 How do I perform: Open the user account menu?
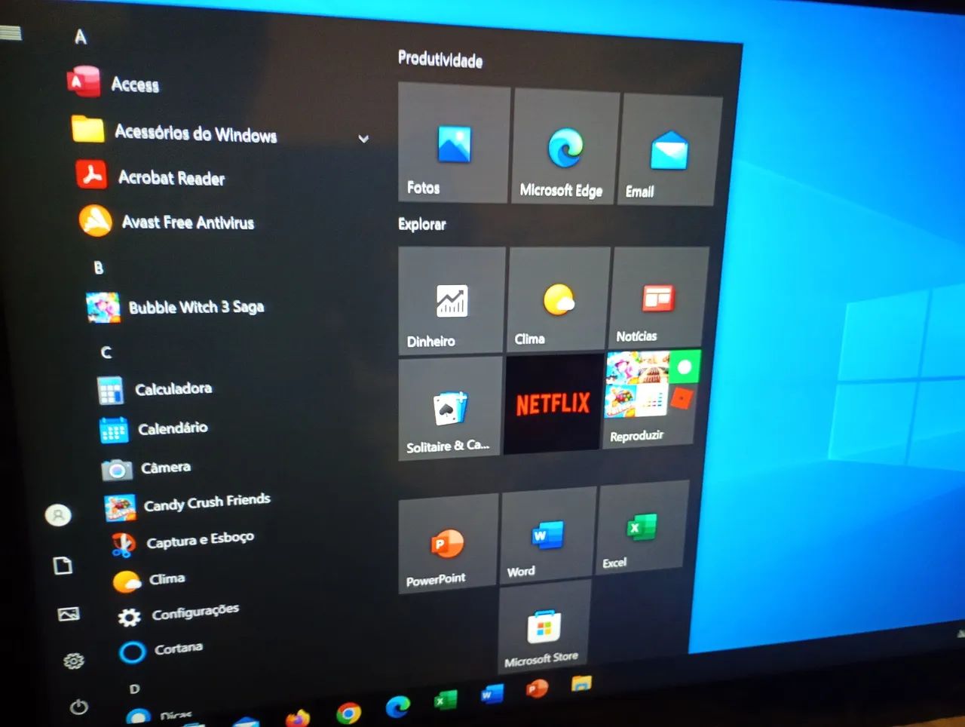click(x=58, y=515)
